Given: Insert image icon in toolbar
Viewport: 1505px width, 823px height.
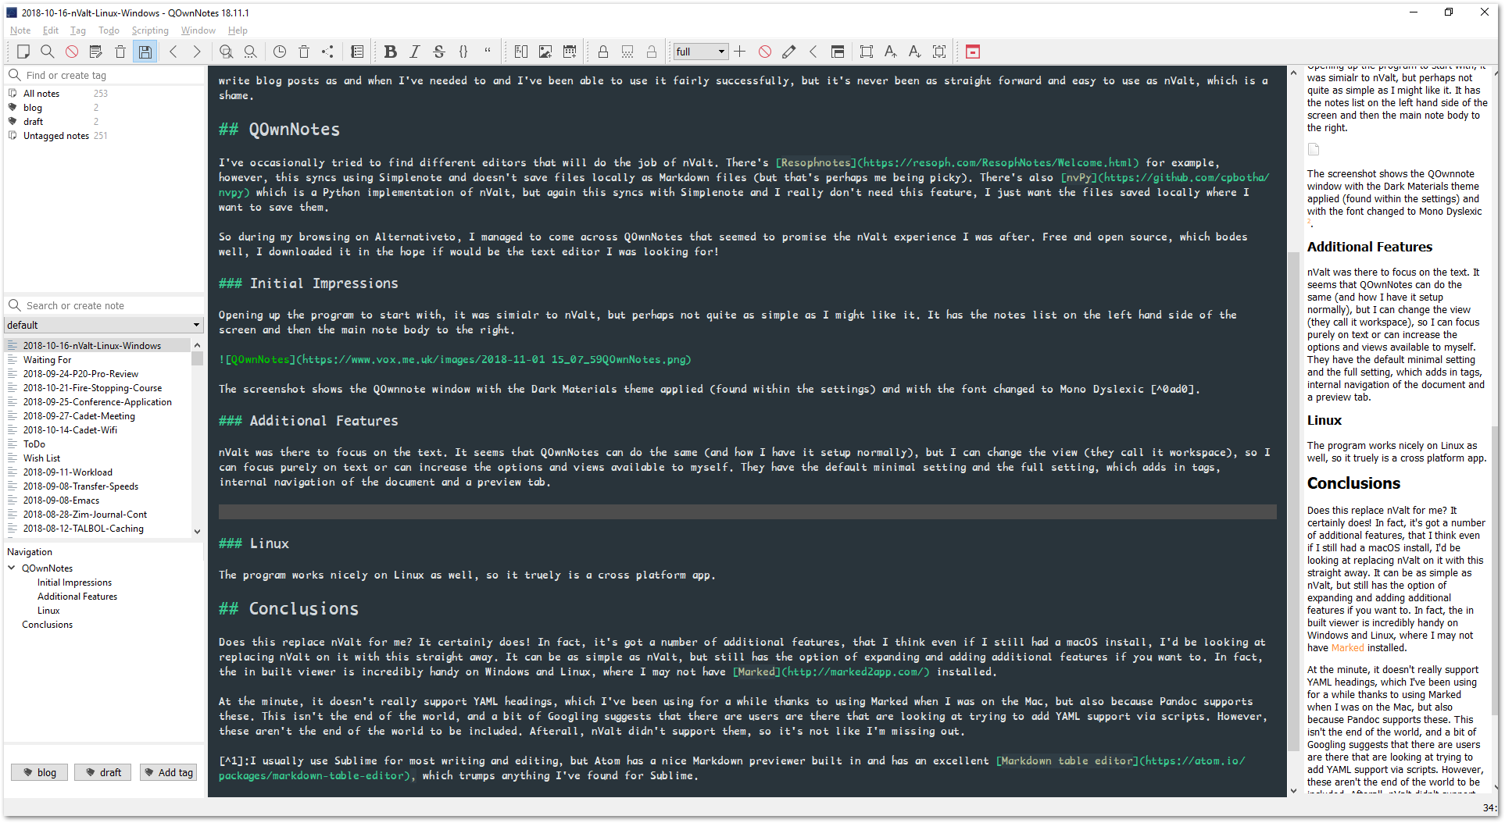Looking at the screenshot, I should (x=545, y=52).
